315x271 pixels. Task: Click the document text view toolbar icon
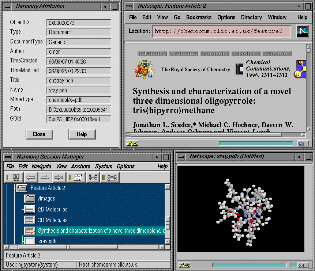[x=76, y=178]
